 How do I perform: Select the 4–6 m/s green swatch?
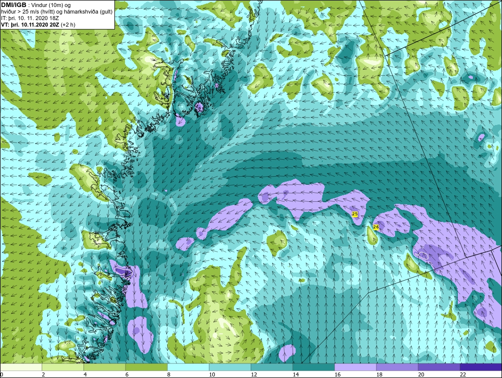[x=105, y=367]
